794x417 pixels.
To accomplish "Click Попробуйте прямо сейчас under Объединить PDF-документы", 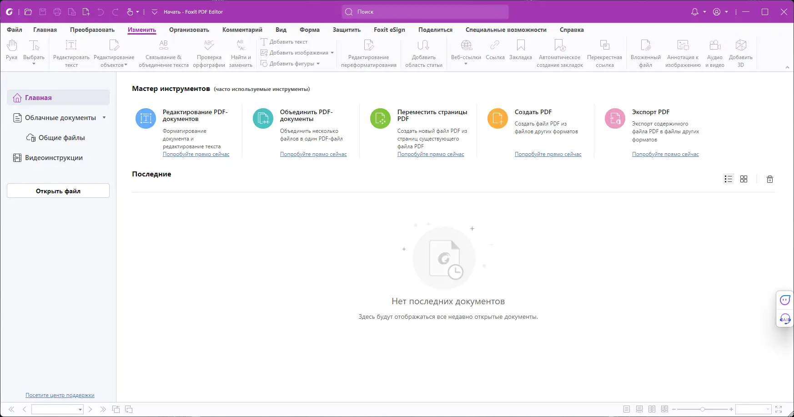I will pos(313,154).
